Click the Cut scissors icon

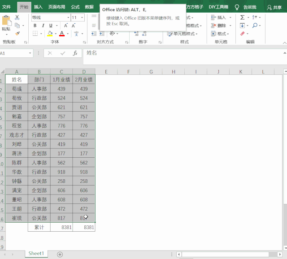click(17, 17)
